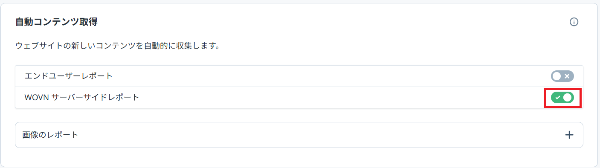This screenshot has width=600, height=168.
Task: Click the checkmark on the WOVN サーバーサイドレポート switch
Action: point(558,98)
